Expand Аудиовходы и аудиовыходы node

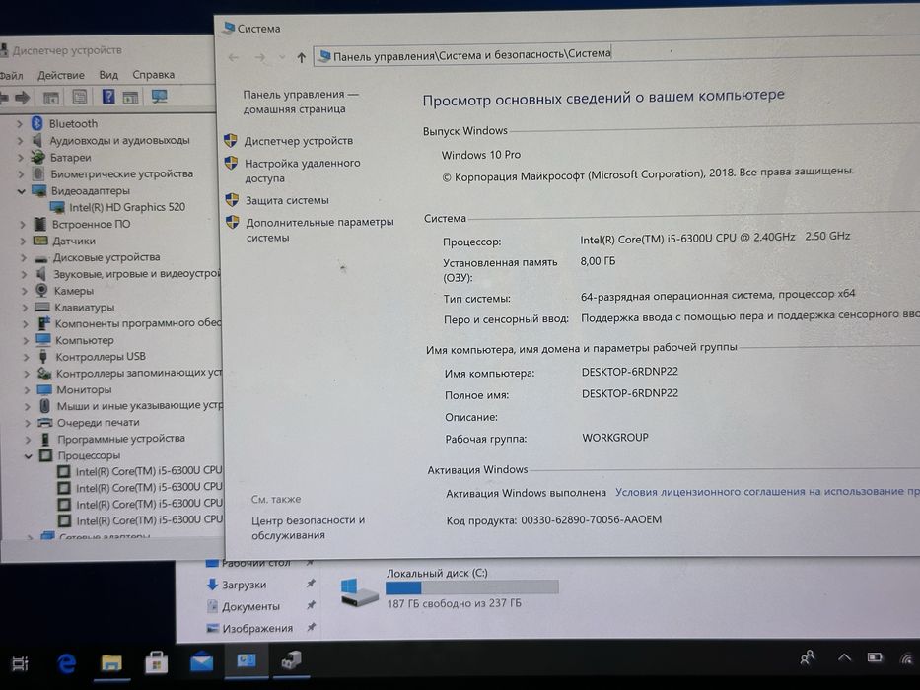(20, 141)
